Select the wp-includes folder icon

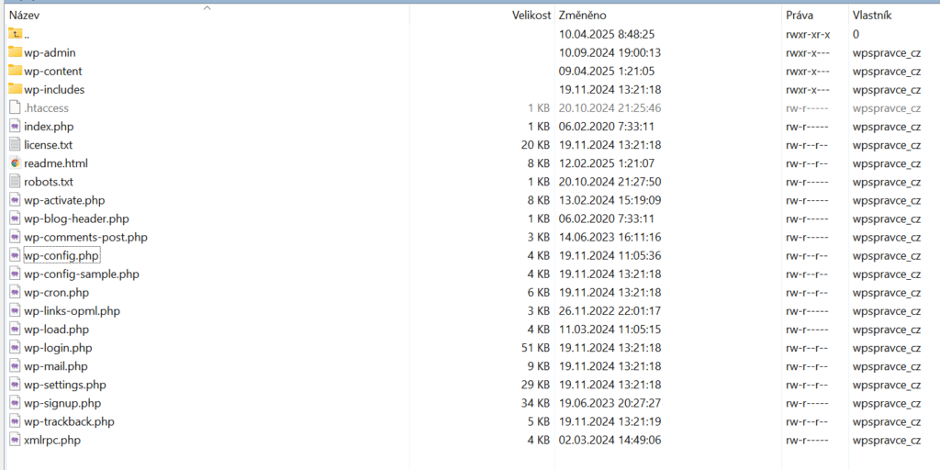coord(16,89)
